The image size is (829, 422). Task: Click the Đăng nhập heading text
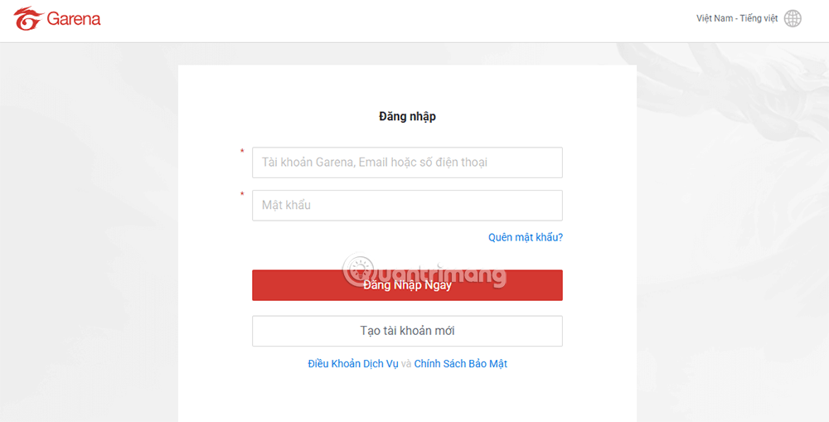[407, 116]
